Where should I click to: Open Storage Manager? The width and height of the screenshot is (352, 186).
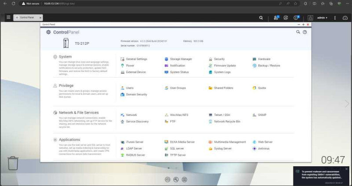[178, 59]
